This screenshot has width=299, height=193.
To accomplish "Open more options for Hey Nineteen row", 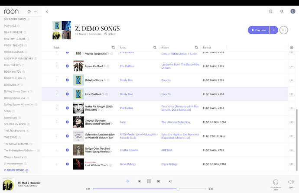I will coord(291,94).
